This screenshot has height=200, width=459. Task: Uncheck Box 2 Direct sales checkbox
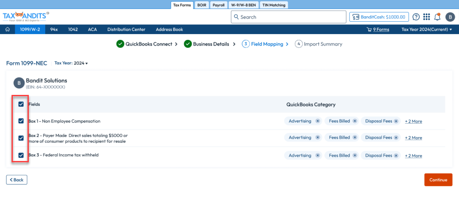pyautogui.click(x=21, y=138)
